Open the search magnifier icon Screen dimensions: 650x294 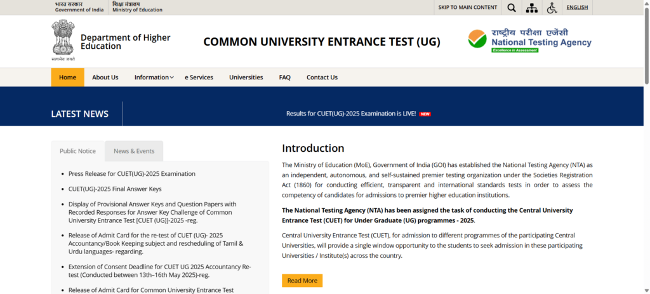(512, 8)
